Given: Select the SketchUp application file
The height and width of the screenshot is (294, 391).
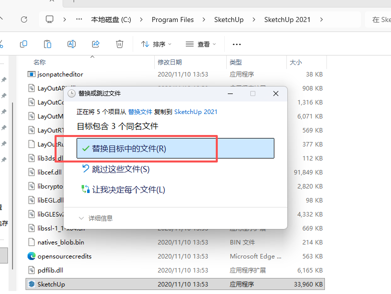Looking at the screenshot, I should [x=175, y=284].
